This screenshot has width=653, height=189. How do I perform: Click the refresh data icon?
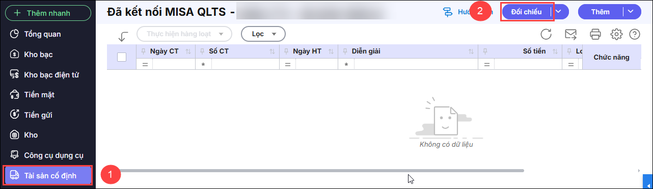click(x=546, y=34)
